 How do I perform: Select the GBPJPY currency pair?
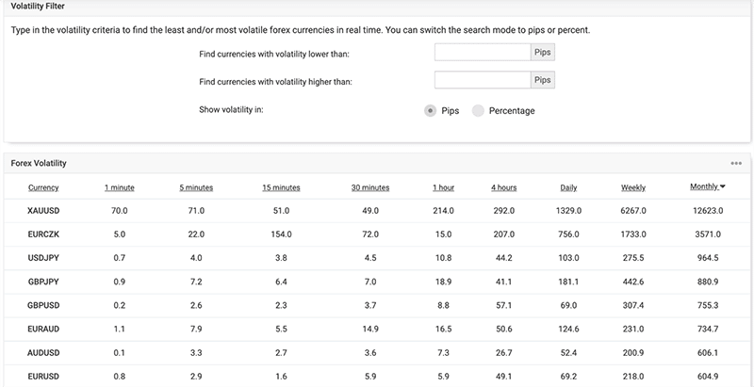[43, 281]
